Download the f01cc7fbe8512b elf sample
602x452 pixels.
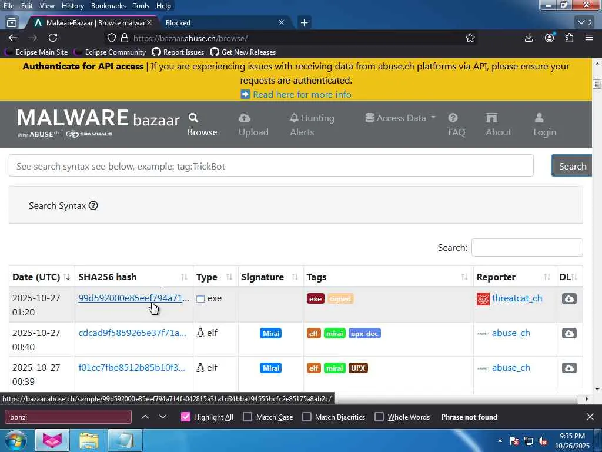tap(569, 368)
